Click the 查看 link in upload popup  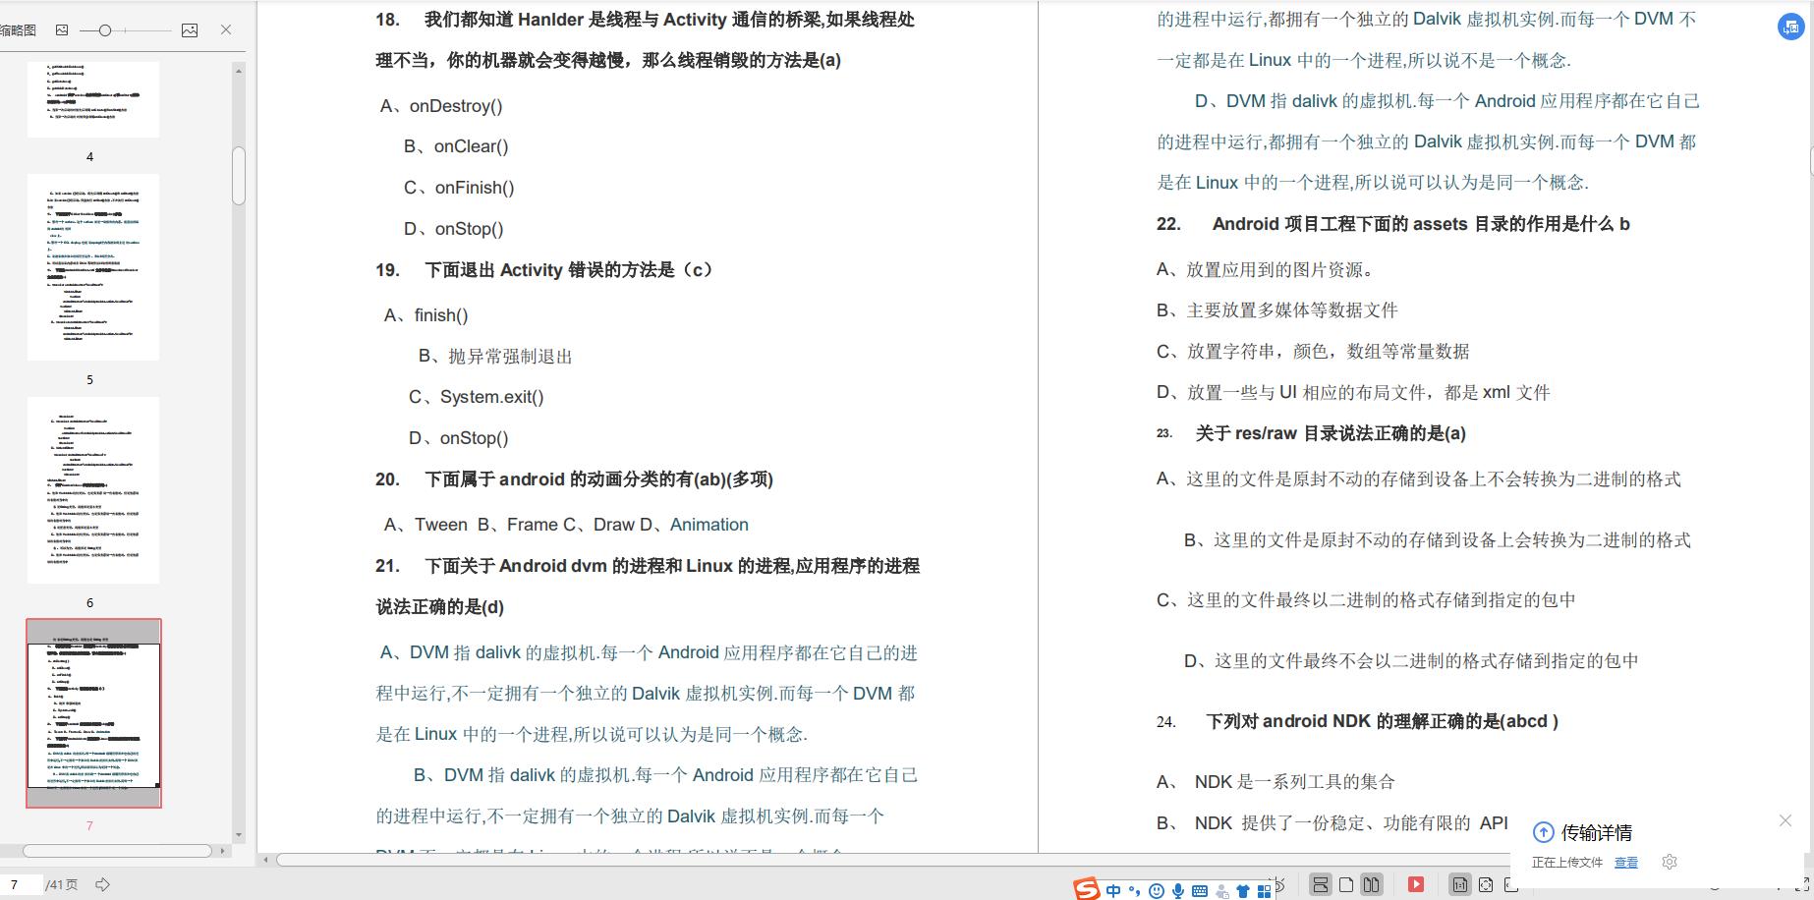pos(1625,862)
